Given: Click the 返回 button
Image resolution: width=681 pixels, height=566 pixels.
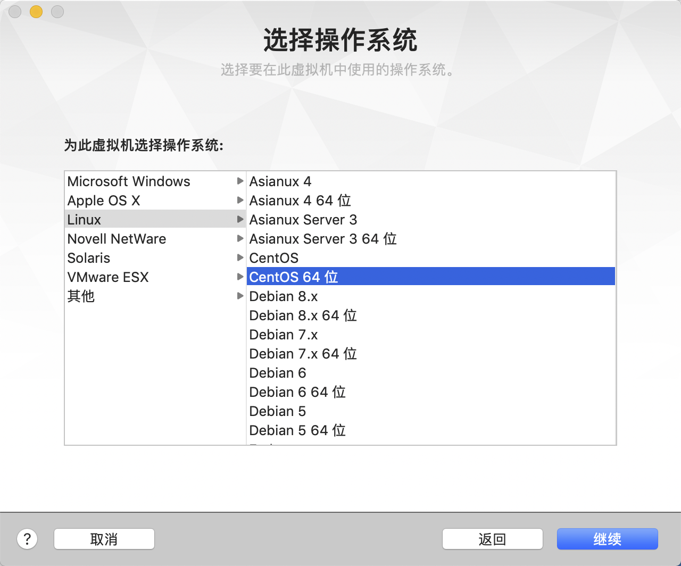Looking at the screenshot, I should [x=492, y=539].
